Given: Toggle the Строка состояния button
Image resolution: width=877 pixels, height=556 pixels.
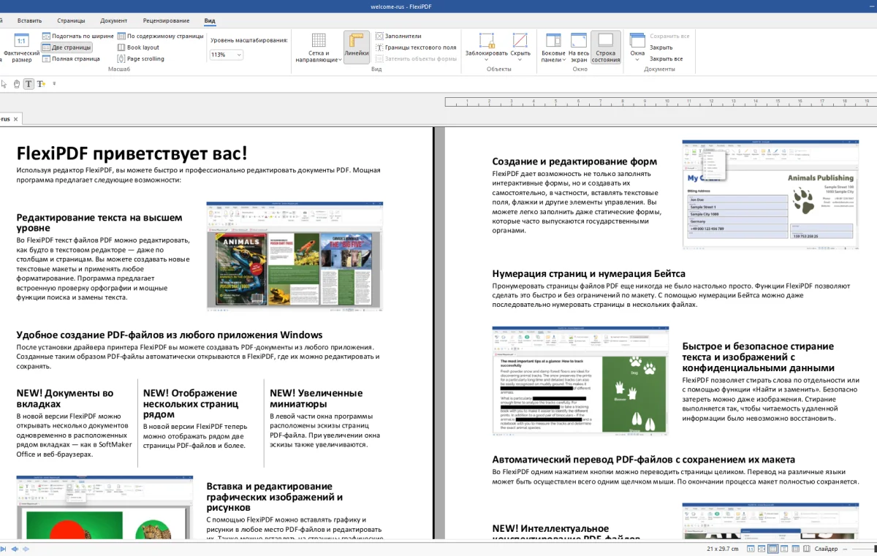Looking at the screenshot, I should pyautogui.click(x=606, y=47).
